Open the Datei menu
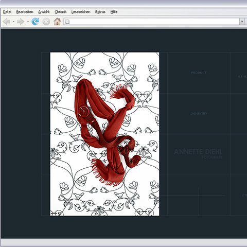Viewport: 247px width, 247px height. [7, 12]
